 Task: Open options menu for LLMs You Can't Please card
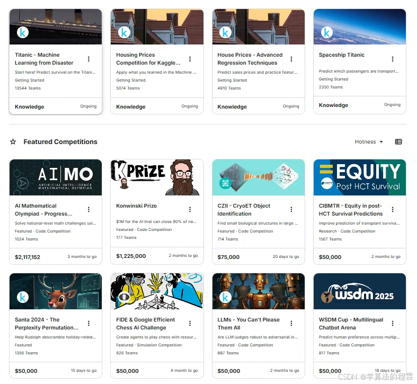point(291,324)
